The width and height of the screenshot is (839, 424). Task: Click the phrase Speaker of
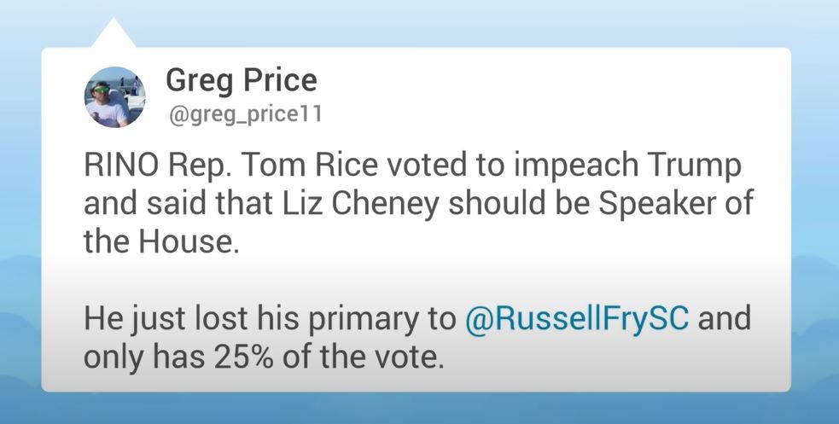click(676, 204)
